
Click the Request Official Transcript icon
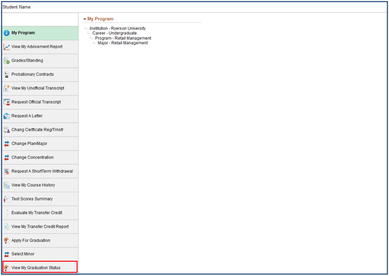(7, 102)
